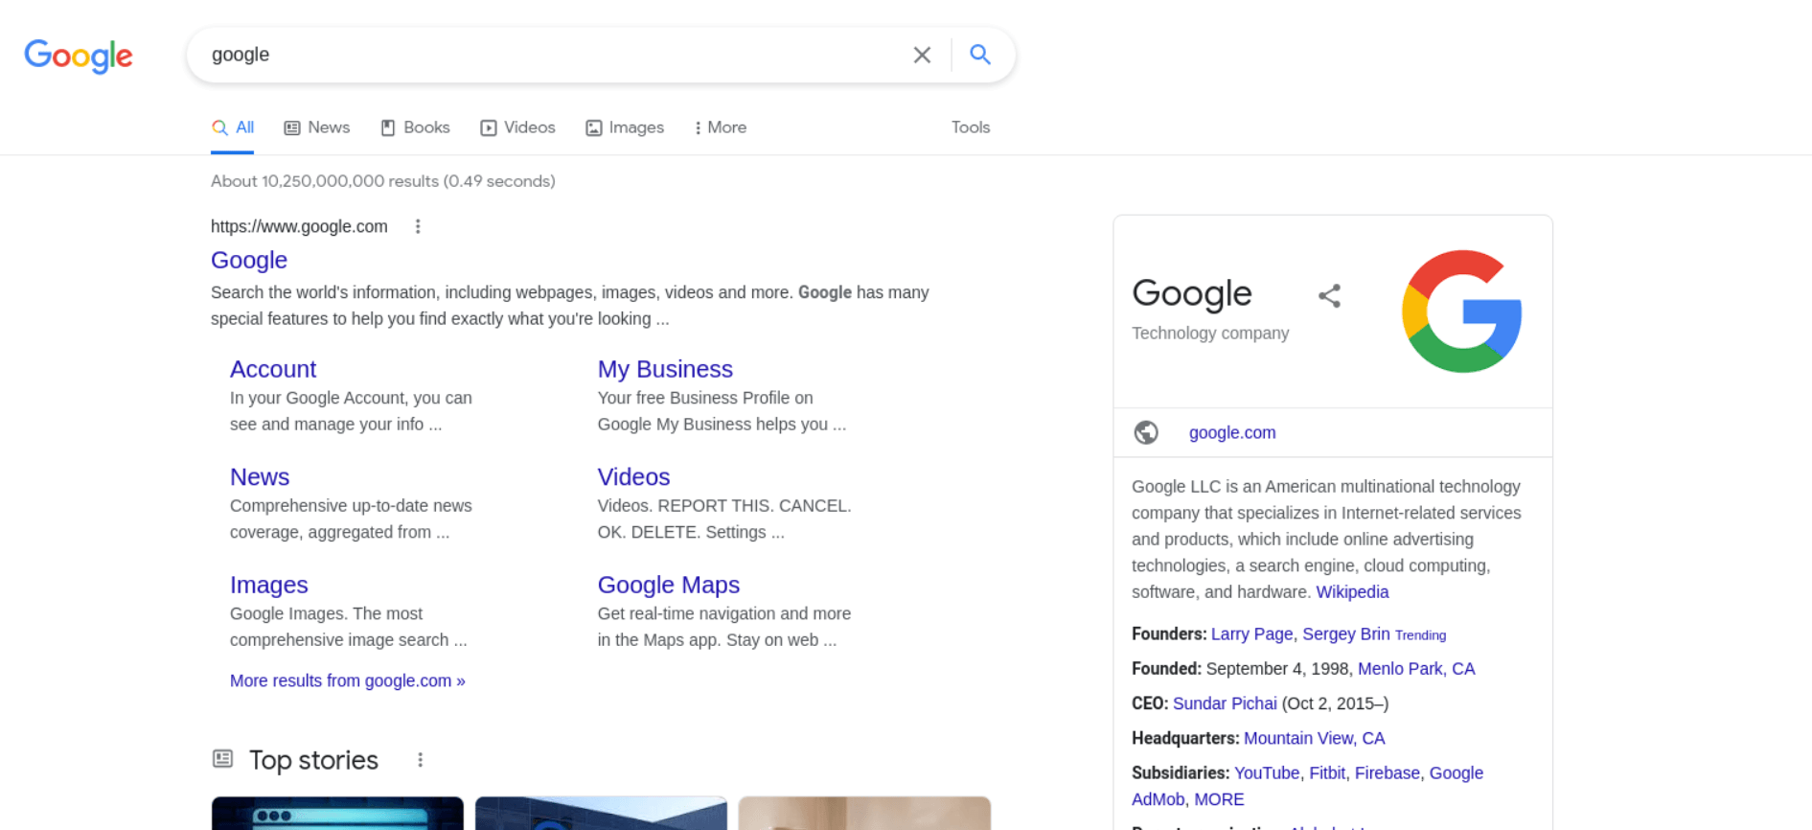Switch to the News tab

317,127
